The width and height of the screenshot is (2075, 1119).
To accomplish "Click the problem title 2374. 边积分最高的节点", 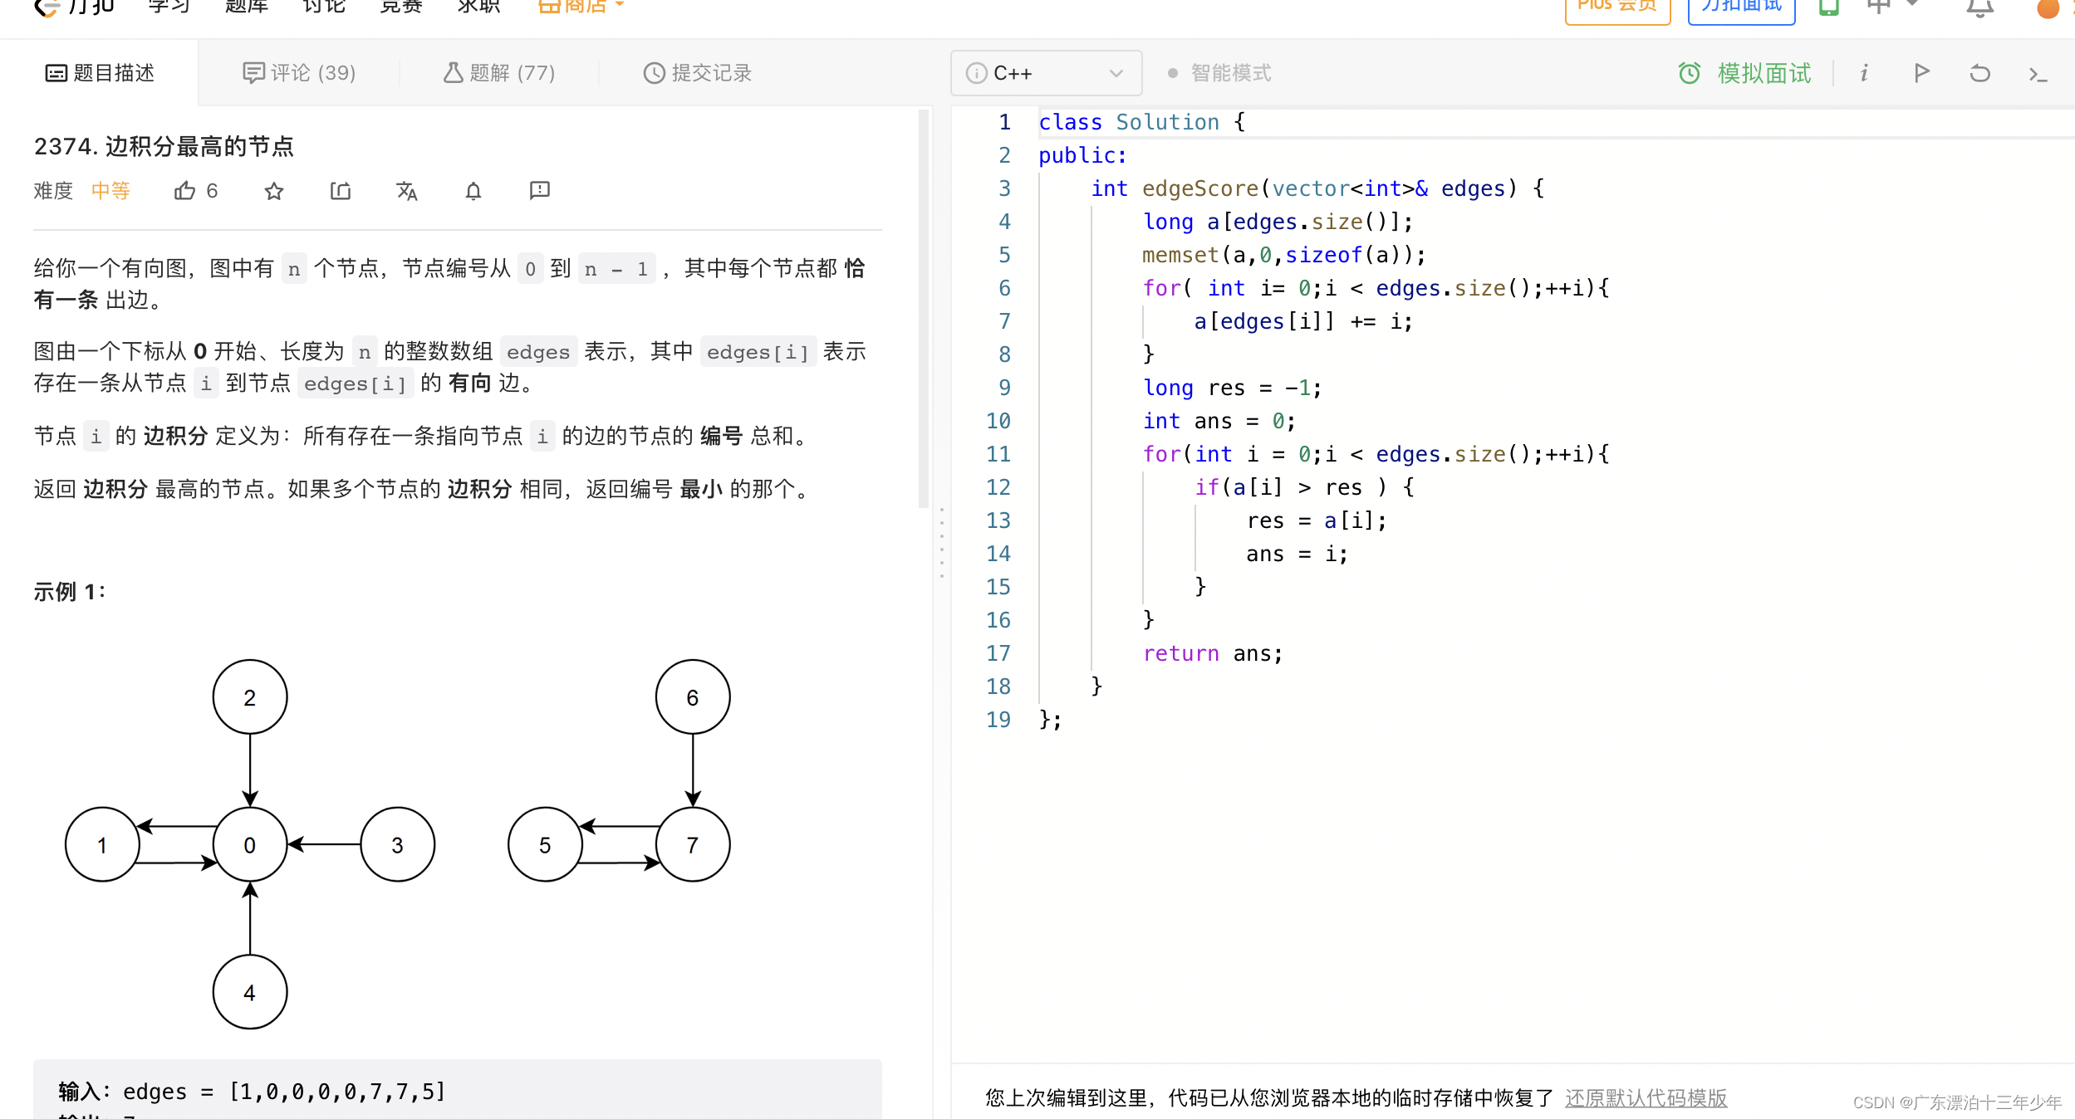I will (x=164, y=146).
